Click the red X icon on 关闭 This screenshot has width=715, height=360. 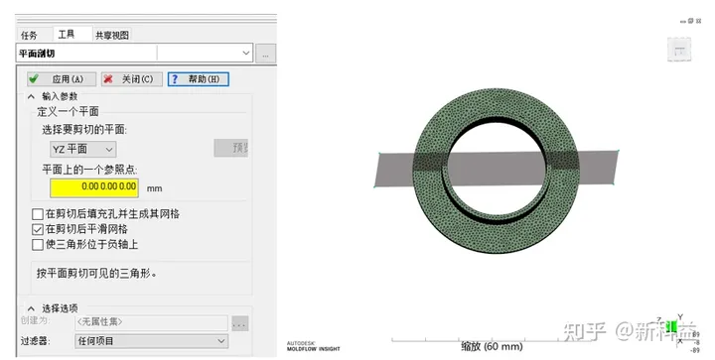coord(108,79)
